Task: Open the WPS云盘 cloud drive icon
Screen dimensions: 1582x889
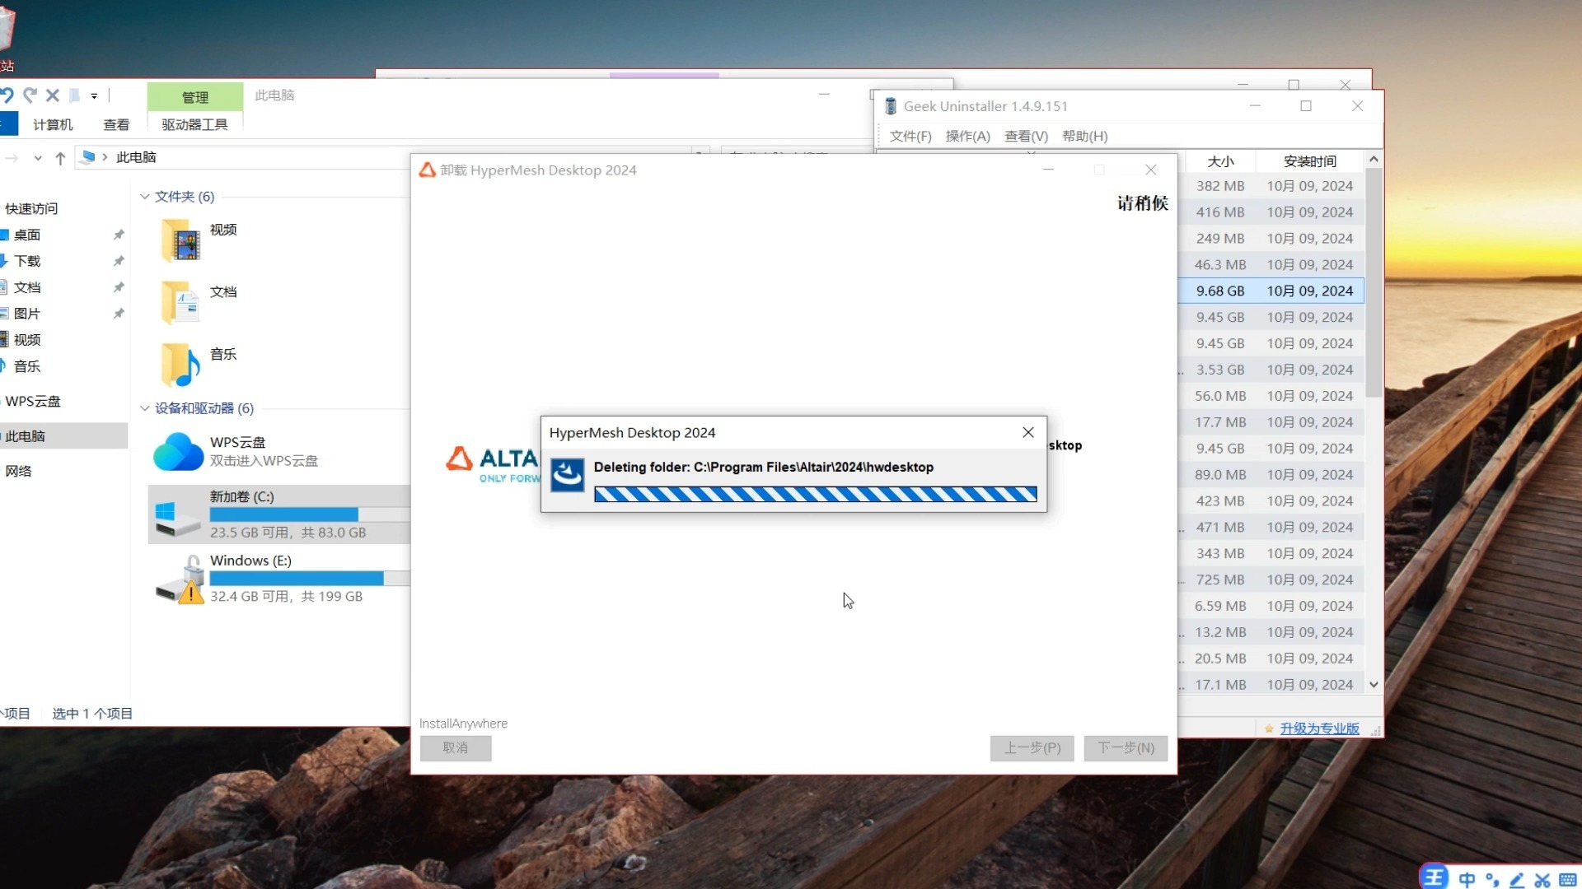Action: point(178,452)
